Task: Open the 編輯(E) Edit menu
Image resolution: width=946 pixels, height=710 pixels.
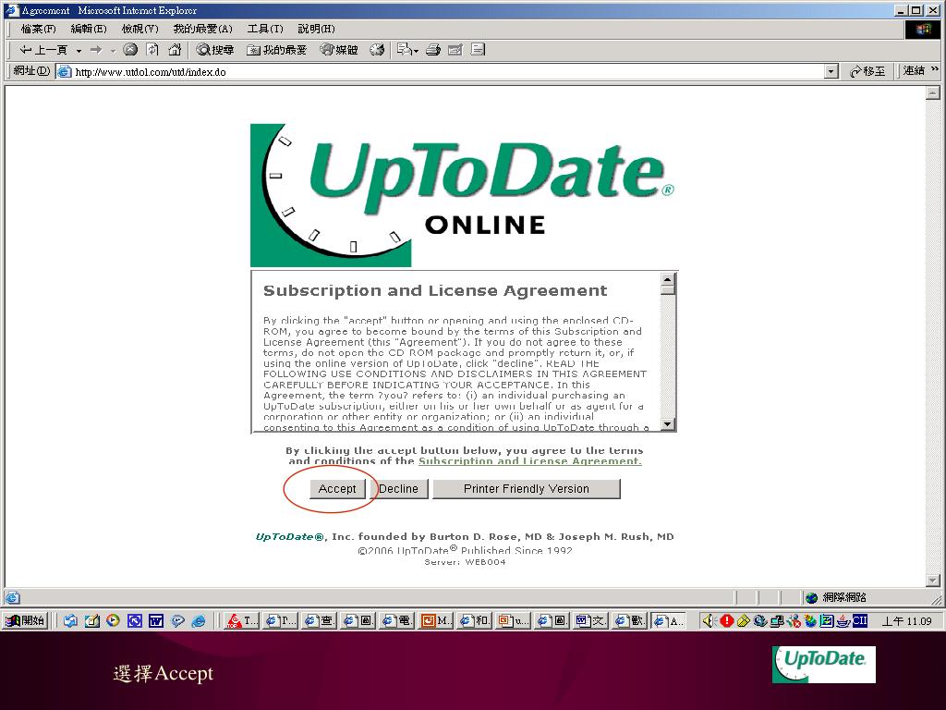Action: click(89, 29)
